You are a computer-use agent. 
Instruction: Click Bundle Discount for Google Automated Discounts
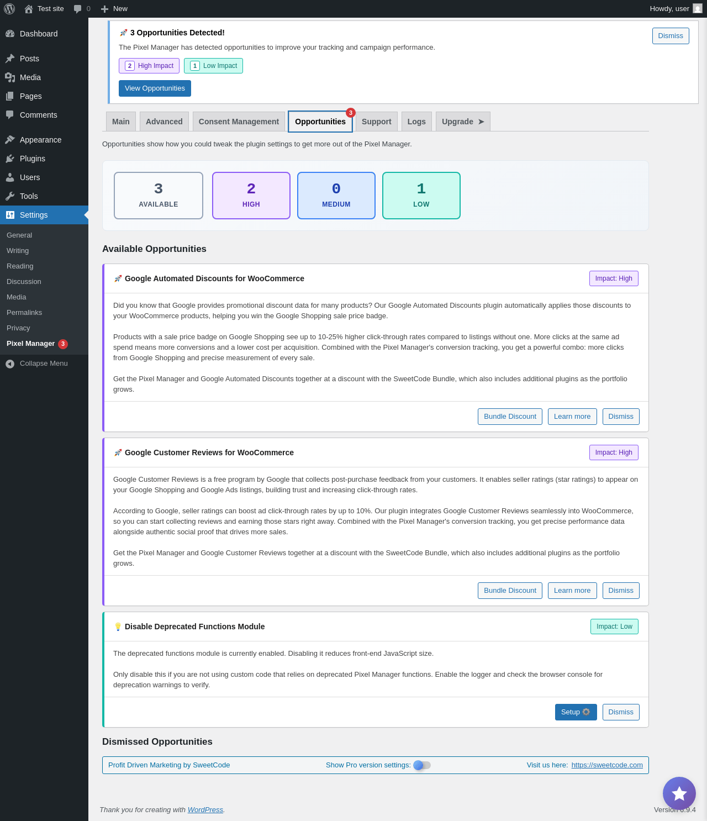[510, 417]
